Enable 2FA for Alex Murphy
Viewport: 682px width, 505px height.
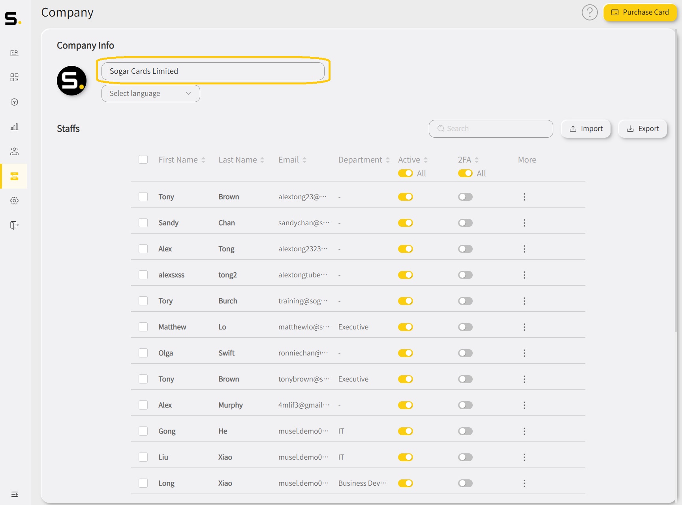[465, 405]
